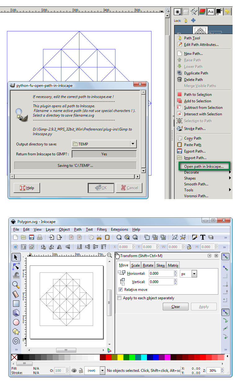Toggle the Lock path strokes icon
Image resolution: width=240 pixels, height=387 pixels.
[186, 20]
